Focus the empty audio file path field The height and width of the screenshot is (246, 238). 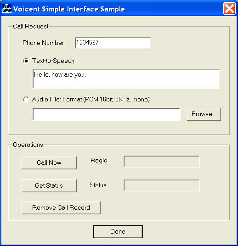107,114
